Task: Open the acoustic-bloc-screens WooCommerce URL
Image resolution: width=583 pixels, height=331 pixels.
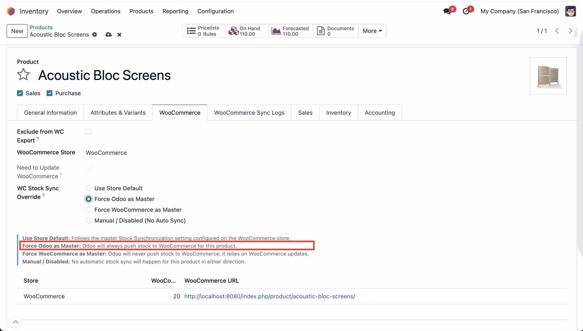Action: (270, 296)
